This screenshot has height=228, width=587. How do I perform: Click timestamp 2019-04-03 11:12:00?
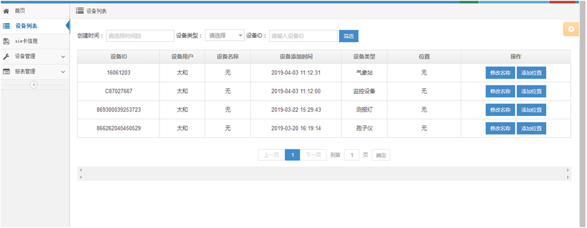point(296,91)
